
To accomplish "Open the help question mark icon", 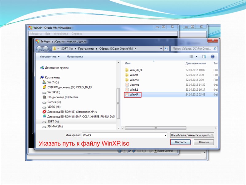I will coord(212,56).
